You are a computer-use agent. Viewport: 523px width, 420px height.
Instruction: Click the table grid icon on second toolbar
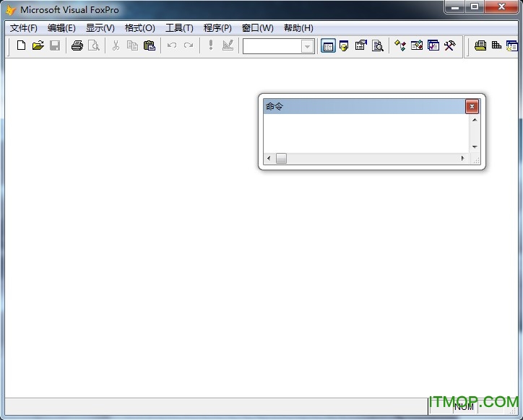pos(497,45)
